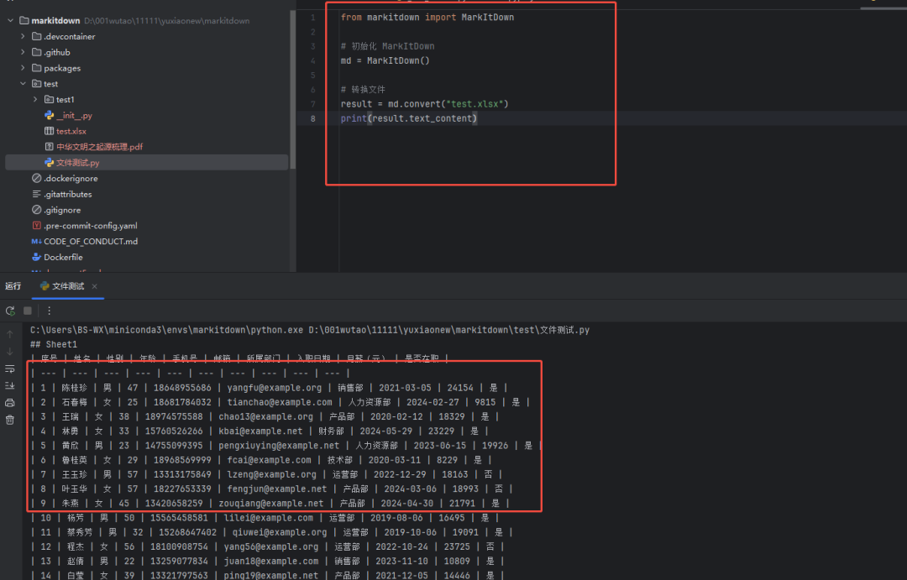This screenshot has width=907, height=580.
Task: Click the ## Sheet1 output line
Action: tap(54, 345)
